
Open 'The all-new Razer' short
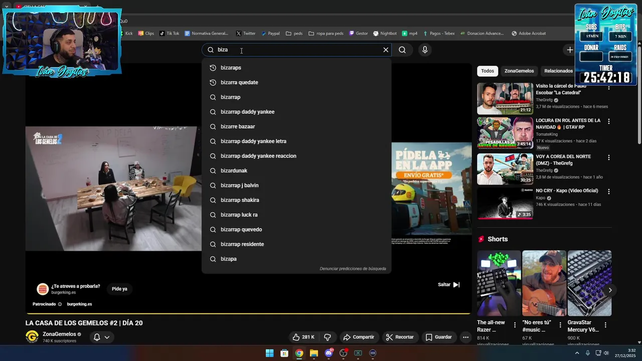tap(499, 283)
